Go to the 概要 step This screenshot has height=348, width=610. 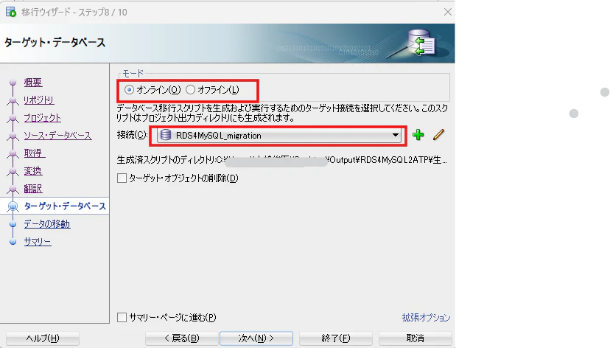33,83
